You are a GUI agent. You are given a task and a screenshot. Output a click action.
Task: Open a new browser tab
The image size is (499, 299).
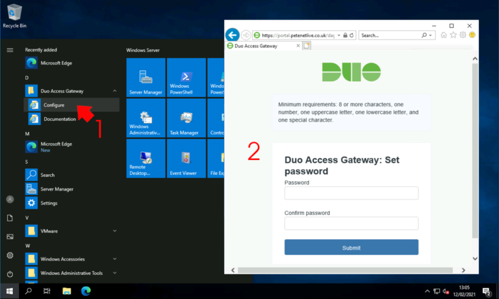307,46
